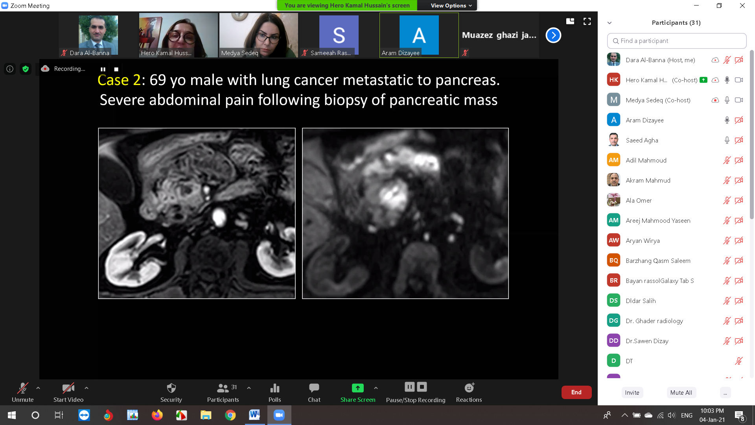The width and height of the screenshot is (755, 425).
Task: Open Chrome from taskbar
Action: coord(230,415)
